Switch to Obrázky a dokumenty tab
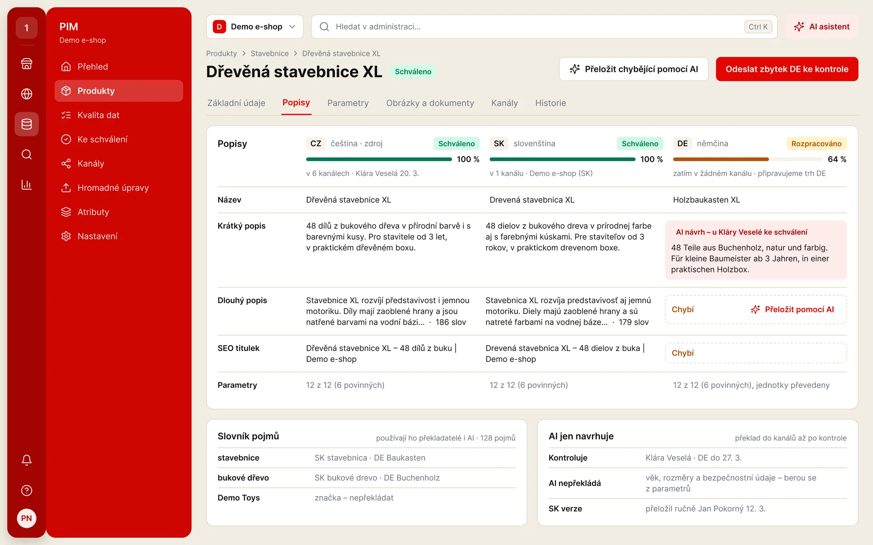The width and height of the screenshot is (873, 545). point(430,103)
